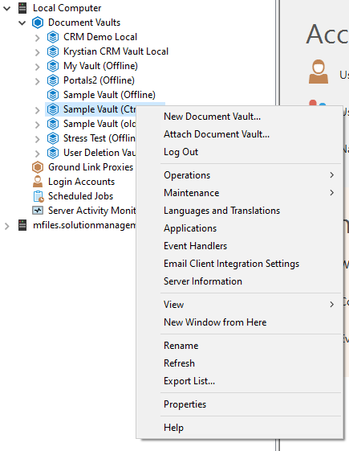Choose Attach Document Vault... menu entry
Screen dimensions: 349x451
[239, 134]
